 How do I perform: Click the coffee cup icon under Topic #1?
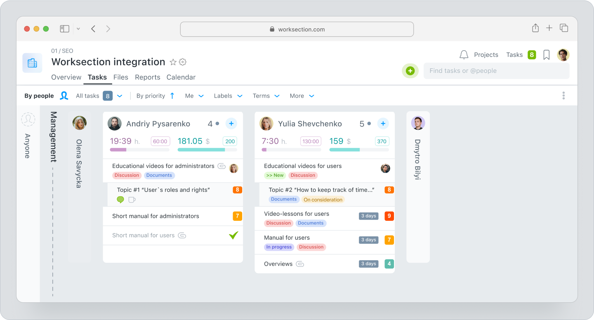click(x=131, y=200)
